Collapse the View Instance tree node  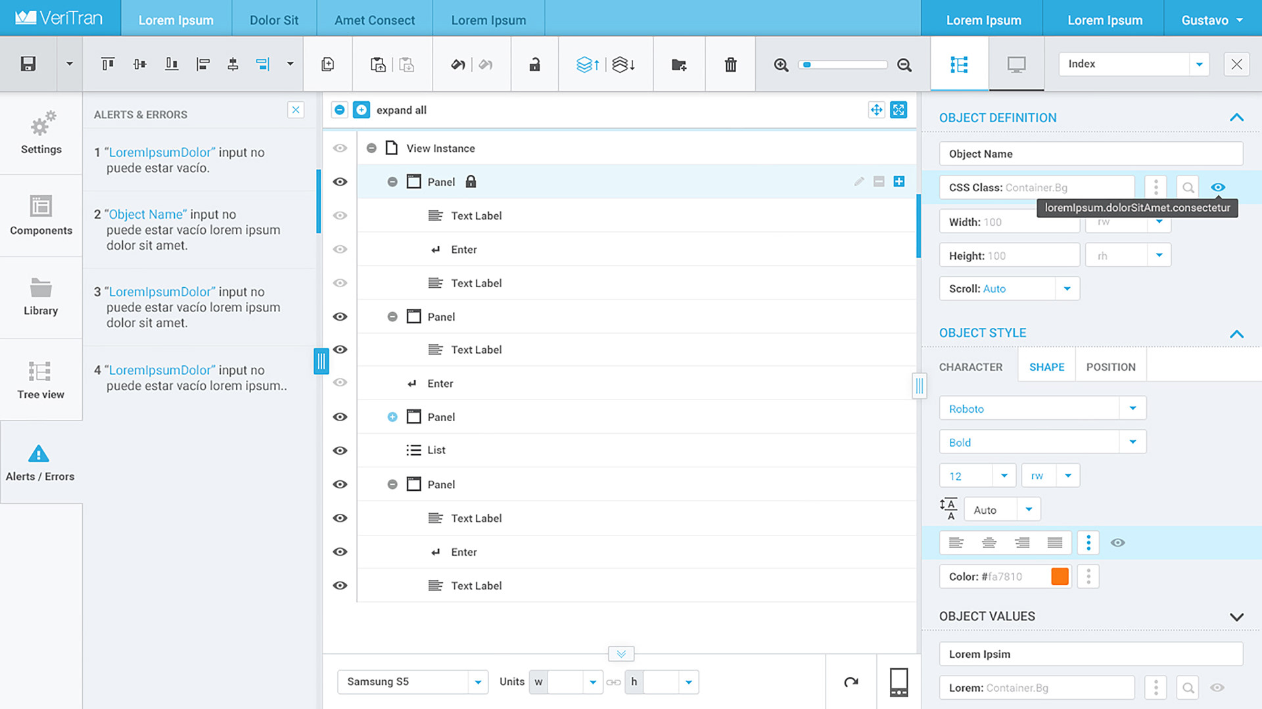371,148
